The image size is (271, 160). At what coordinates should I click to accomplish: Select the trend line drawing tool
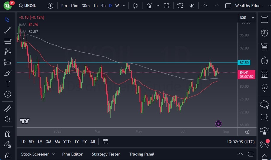(x=8, y=30)
